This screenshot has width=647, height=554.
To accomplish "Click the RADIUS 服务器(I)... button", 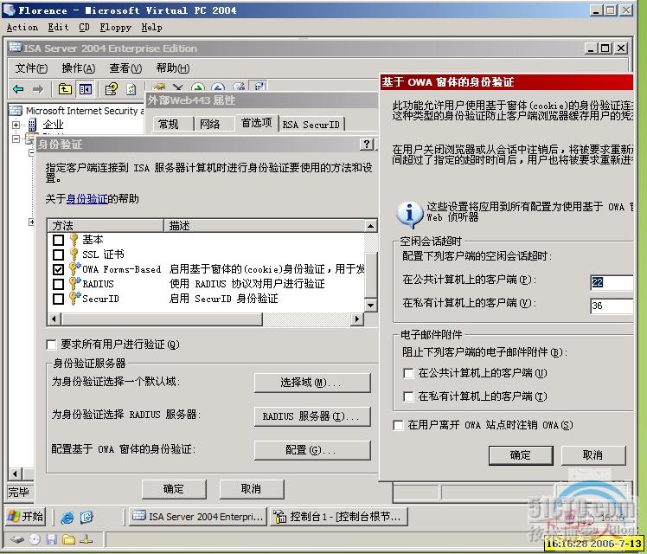I will 312,416.
